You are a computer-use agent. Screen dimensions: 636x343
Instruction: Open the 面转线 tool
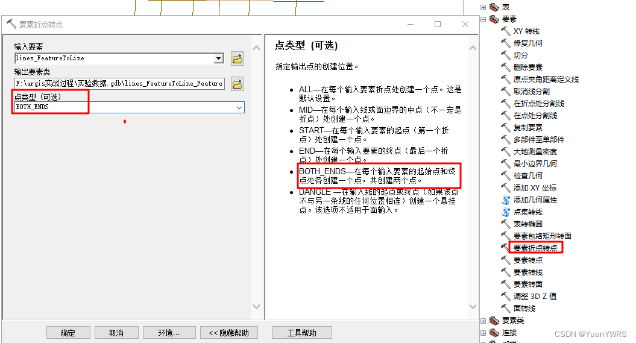(524, 309)
